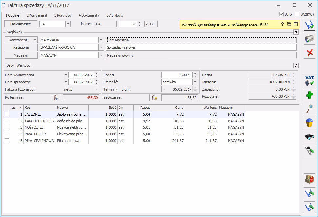Expand the Kategoria SPRZEDAŻ KRAJOWA dropdown
318x217 pixels.
pyautogui.click(x=101, y=47)
